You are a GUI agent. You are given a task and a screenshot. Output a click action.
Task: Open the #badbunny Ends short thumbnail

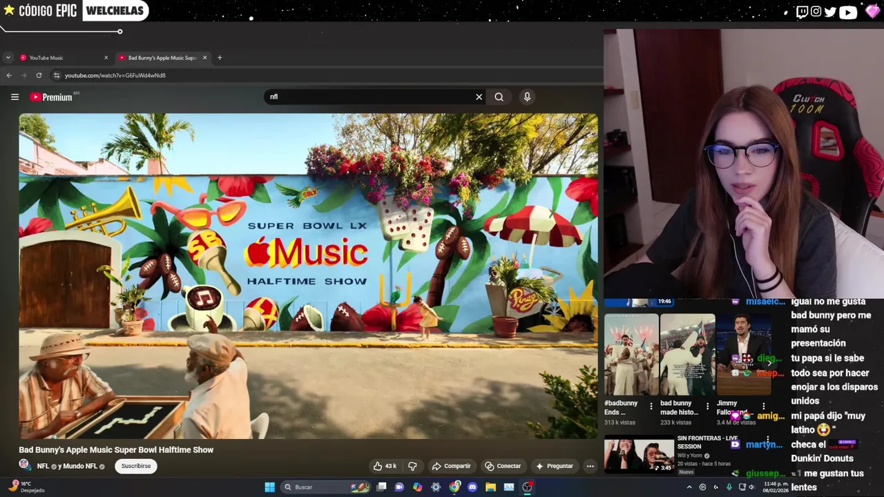[x=631, y=354]
